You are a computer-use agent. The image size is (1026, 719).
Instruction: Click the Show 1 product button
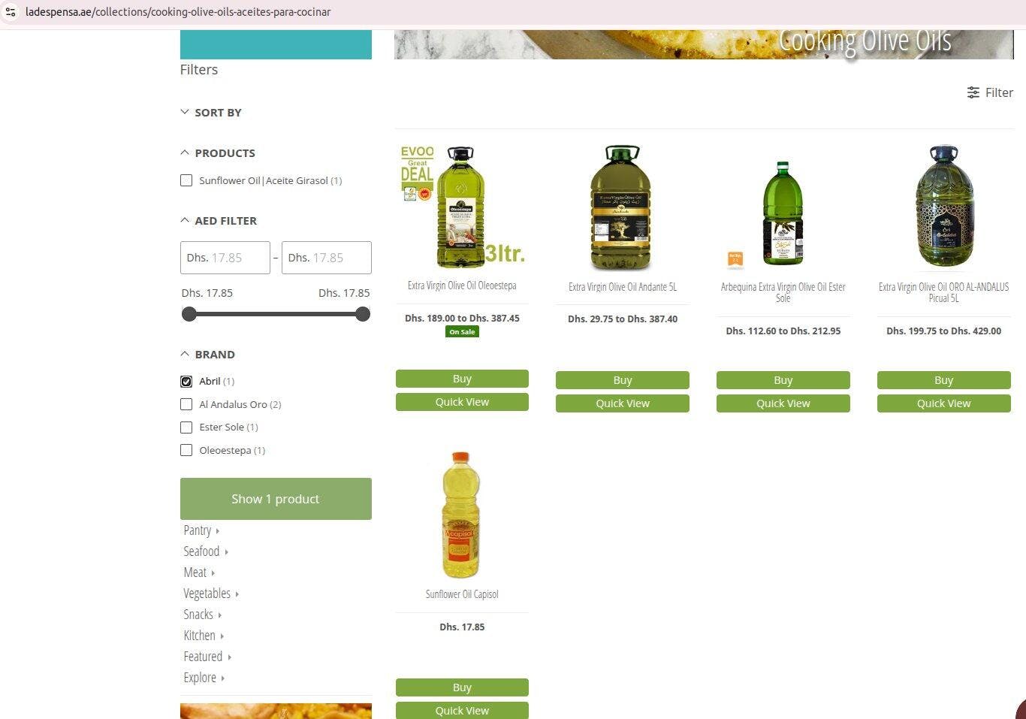tap(276, 499)
